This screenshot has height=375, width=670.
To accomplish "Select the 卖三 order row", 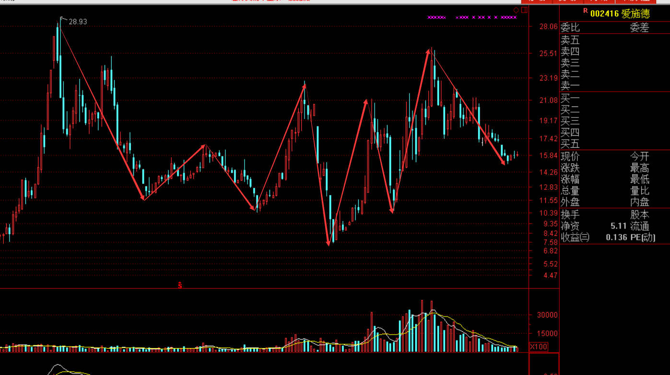I will [x=615, y=63].
